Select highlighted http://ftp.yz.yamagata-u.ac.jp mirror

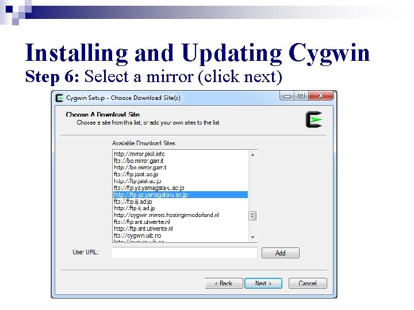[181, 195]
